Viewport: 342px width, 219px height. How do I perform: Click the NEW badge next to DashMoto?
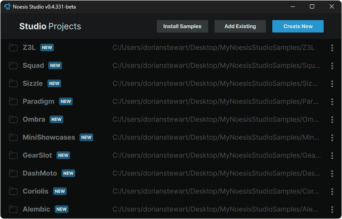[68, 173]
